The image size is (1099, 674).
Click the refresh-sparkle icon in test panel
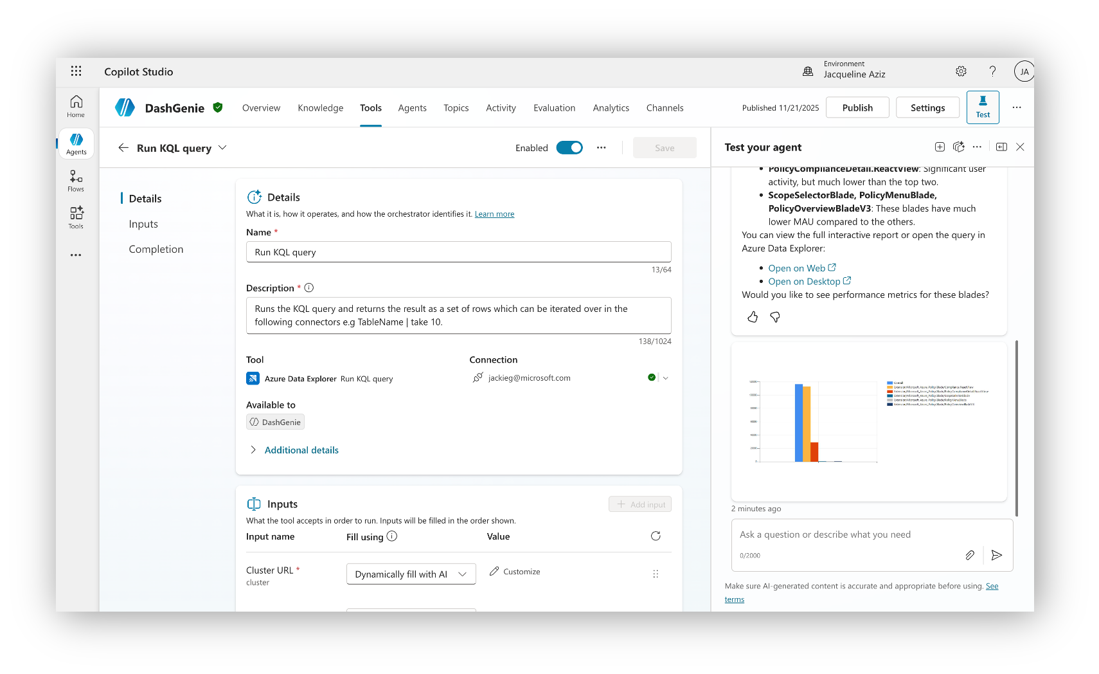point(958,147)
